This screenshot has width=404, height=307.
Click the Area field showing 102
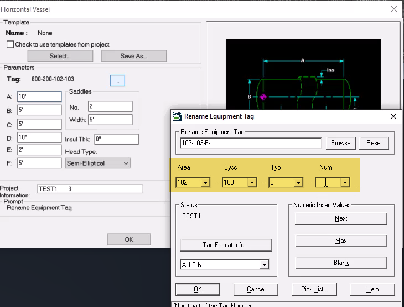[188, 183]
